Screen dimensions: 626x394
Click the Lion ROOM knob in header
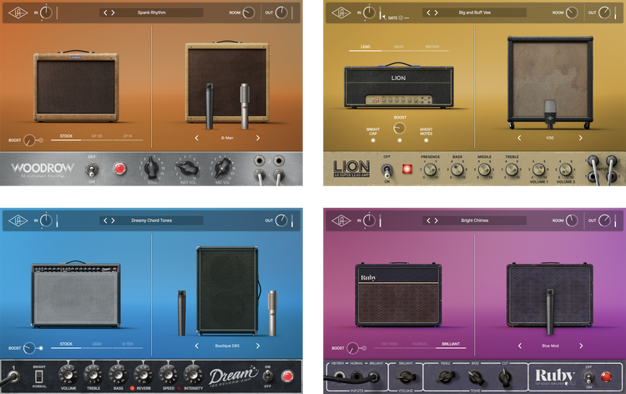pyautogui.click(x=570, y=13)
